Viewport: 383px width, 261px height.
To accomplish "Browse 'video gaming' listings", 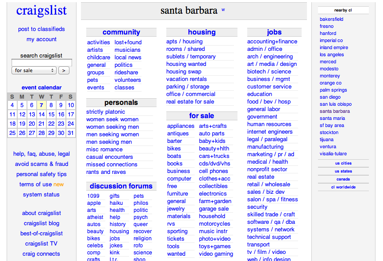I will pyautogui.click(x=216, y=254).
